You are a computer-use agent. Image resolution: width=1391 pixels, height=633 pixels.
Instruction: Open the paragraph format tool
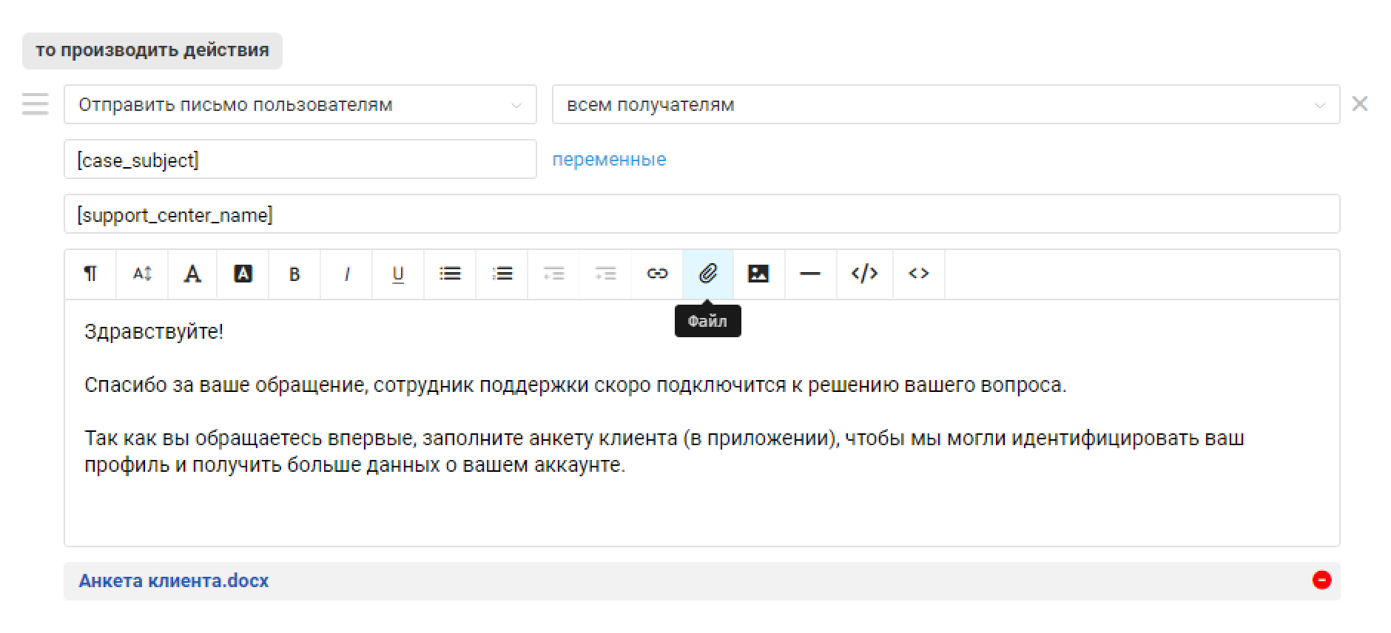coord(90,274)
